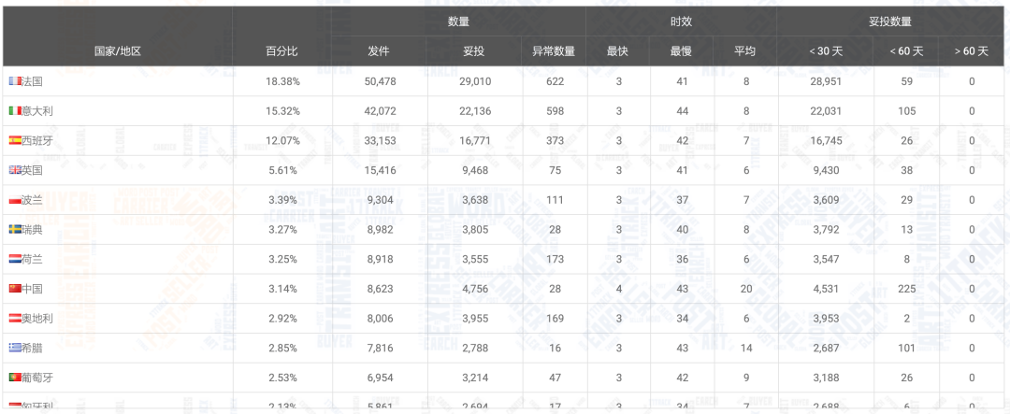Click the China flag icon
This screenshot has height=414, width=1010.
point(15,289)
